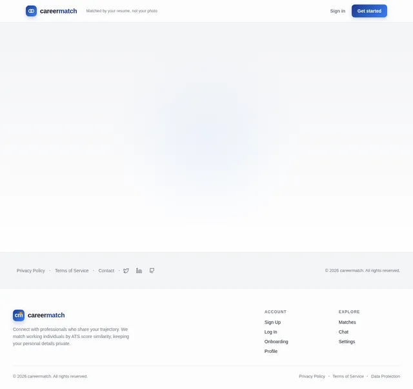Viewport: 413px width, 389px height.
Task: Open Matches under Explore
Action: point(347,322)
